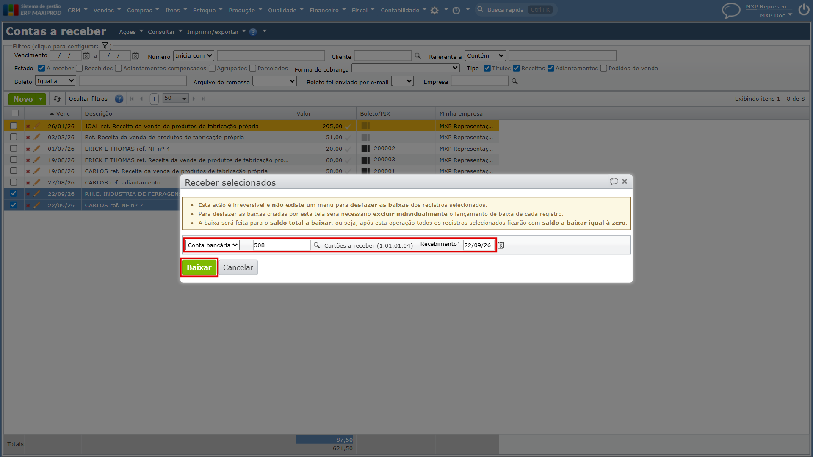Change page size 50 dropdown

pos(176,99)
